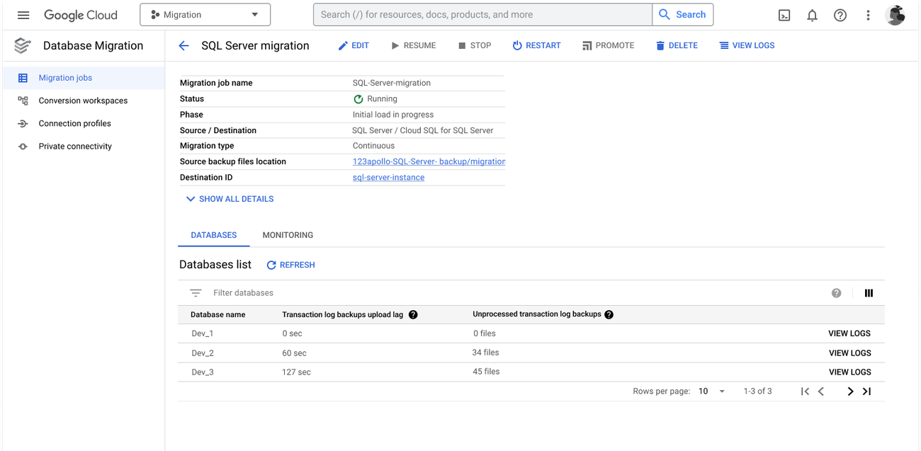921x451 pixels.
Task: Open the sql-server-instance destination link
Action: coord(388,178)
